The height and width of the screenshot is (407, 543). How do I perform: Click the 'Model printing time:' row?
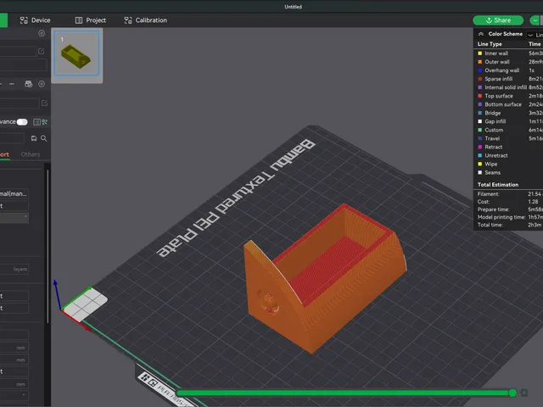point(510,217)
